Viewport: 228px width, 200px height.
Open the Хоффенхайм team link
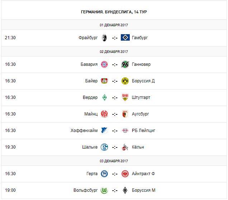(84, 131)
